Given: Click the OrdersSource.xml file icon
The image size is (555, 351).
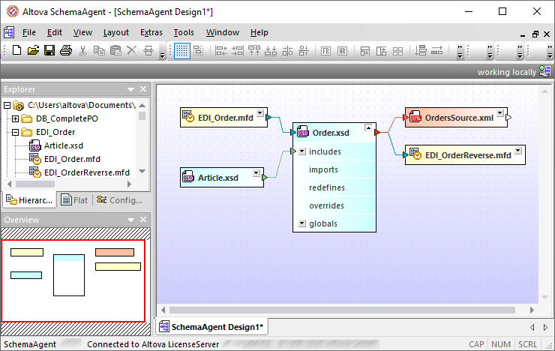Looking at the screenshot, I should click(415, 117).
